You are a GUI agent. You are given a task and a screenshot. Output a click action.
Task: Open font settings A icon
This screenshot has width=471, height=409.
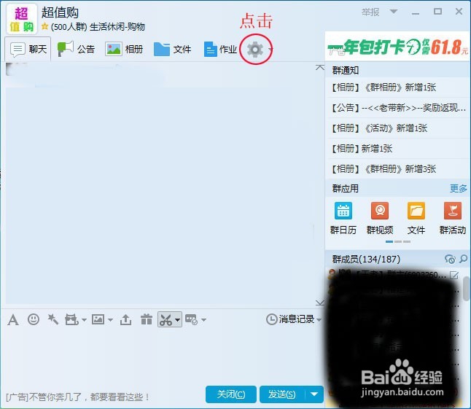(13, 320)
